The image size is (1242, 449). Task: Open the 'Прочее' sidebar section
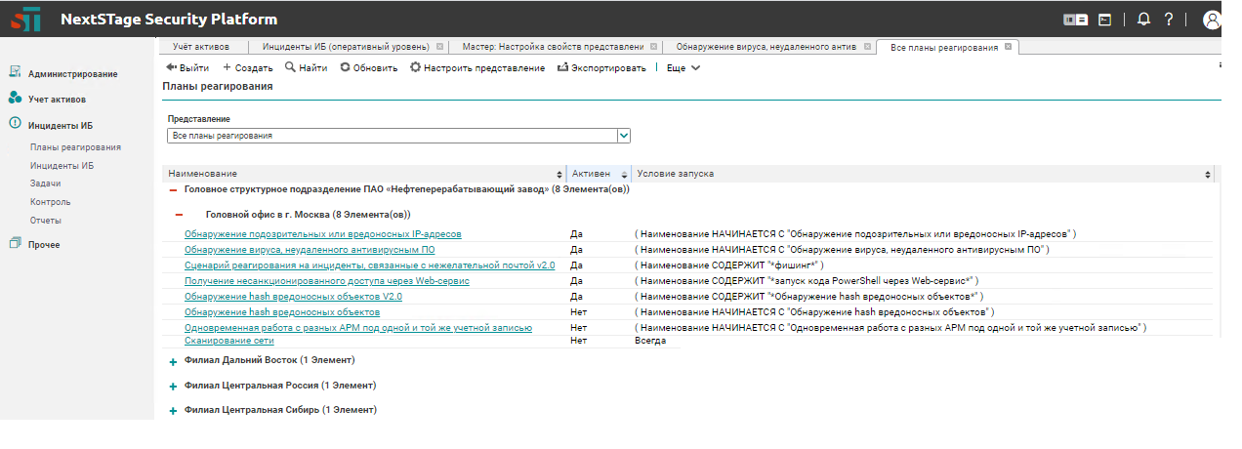coord(34,244)
